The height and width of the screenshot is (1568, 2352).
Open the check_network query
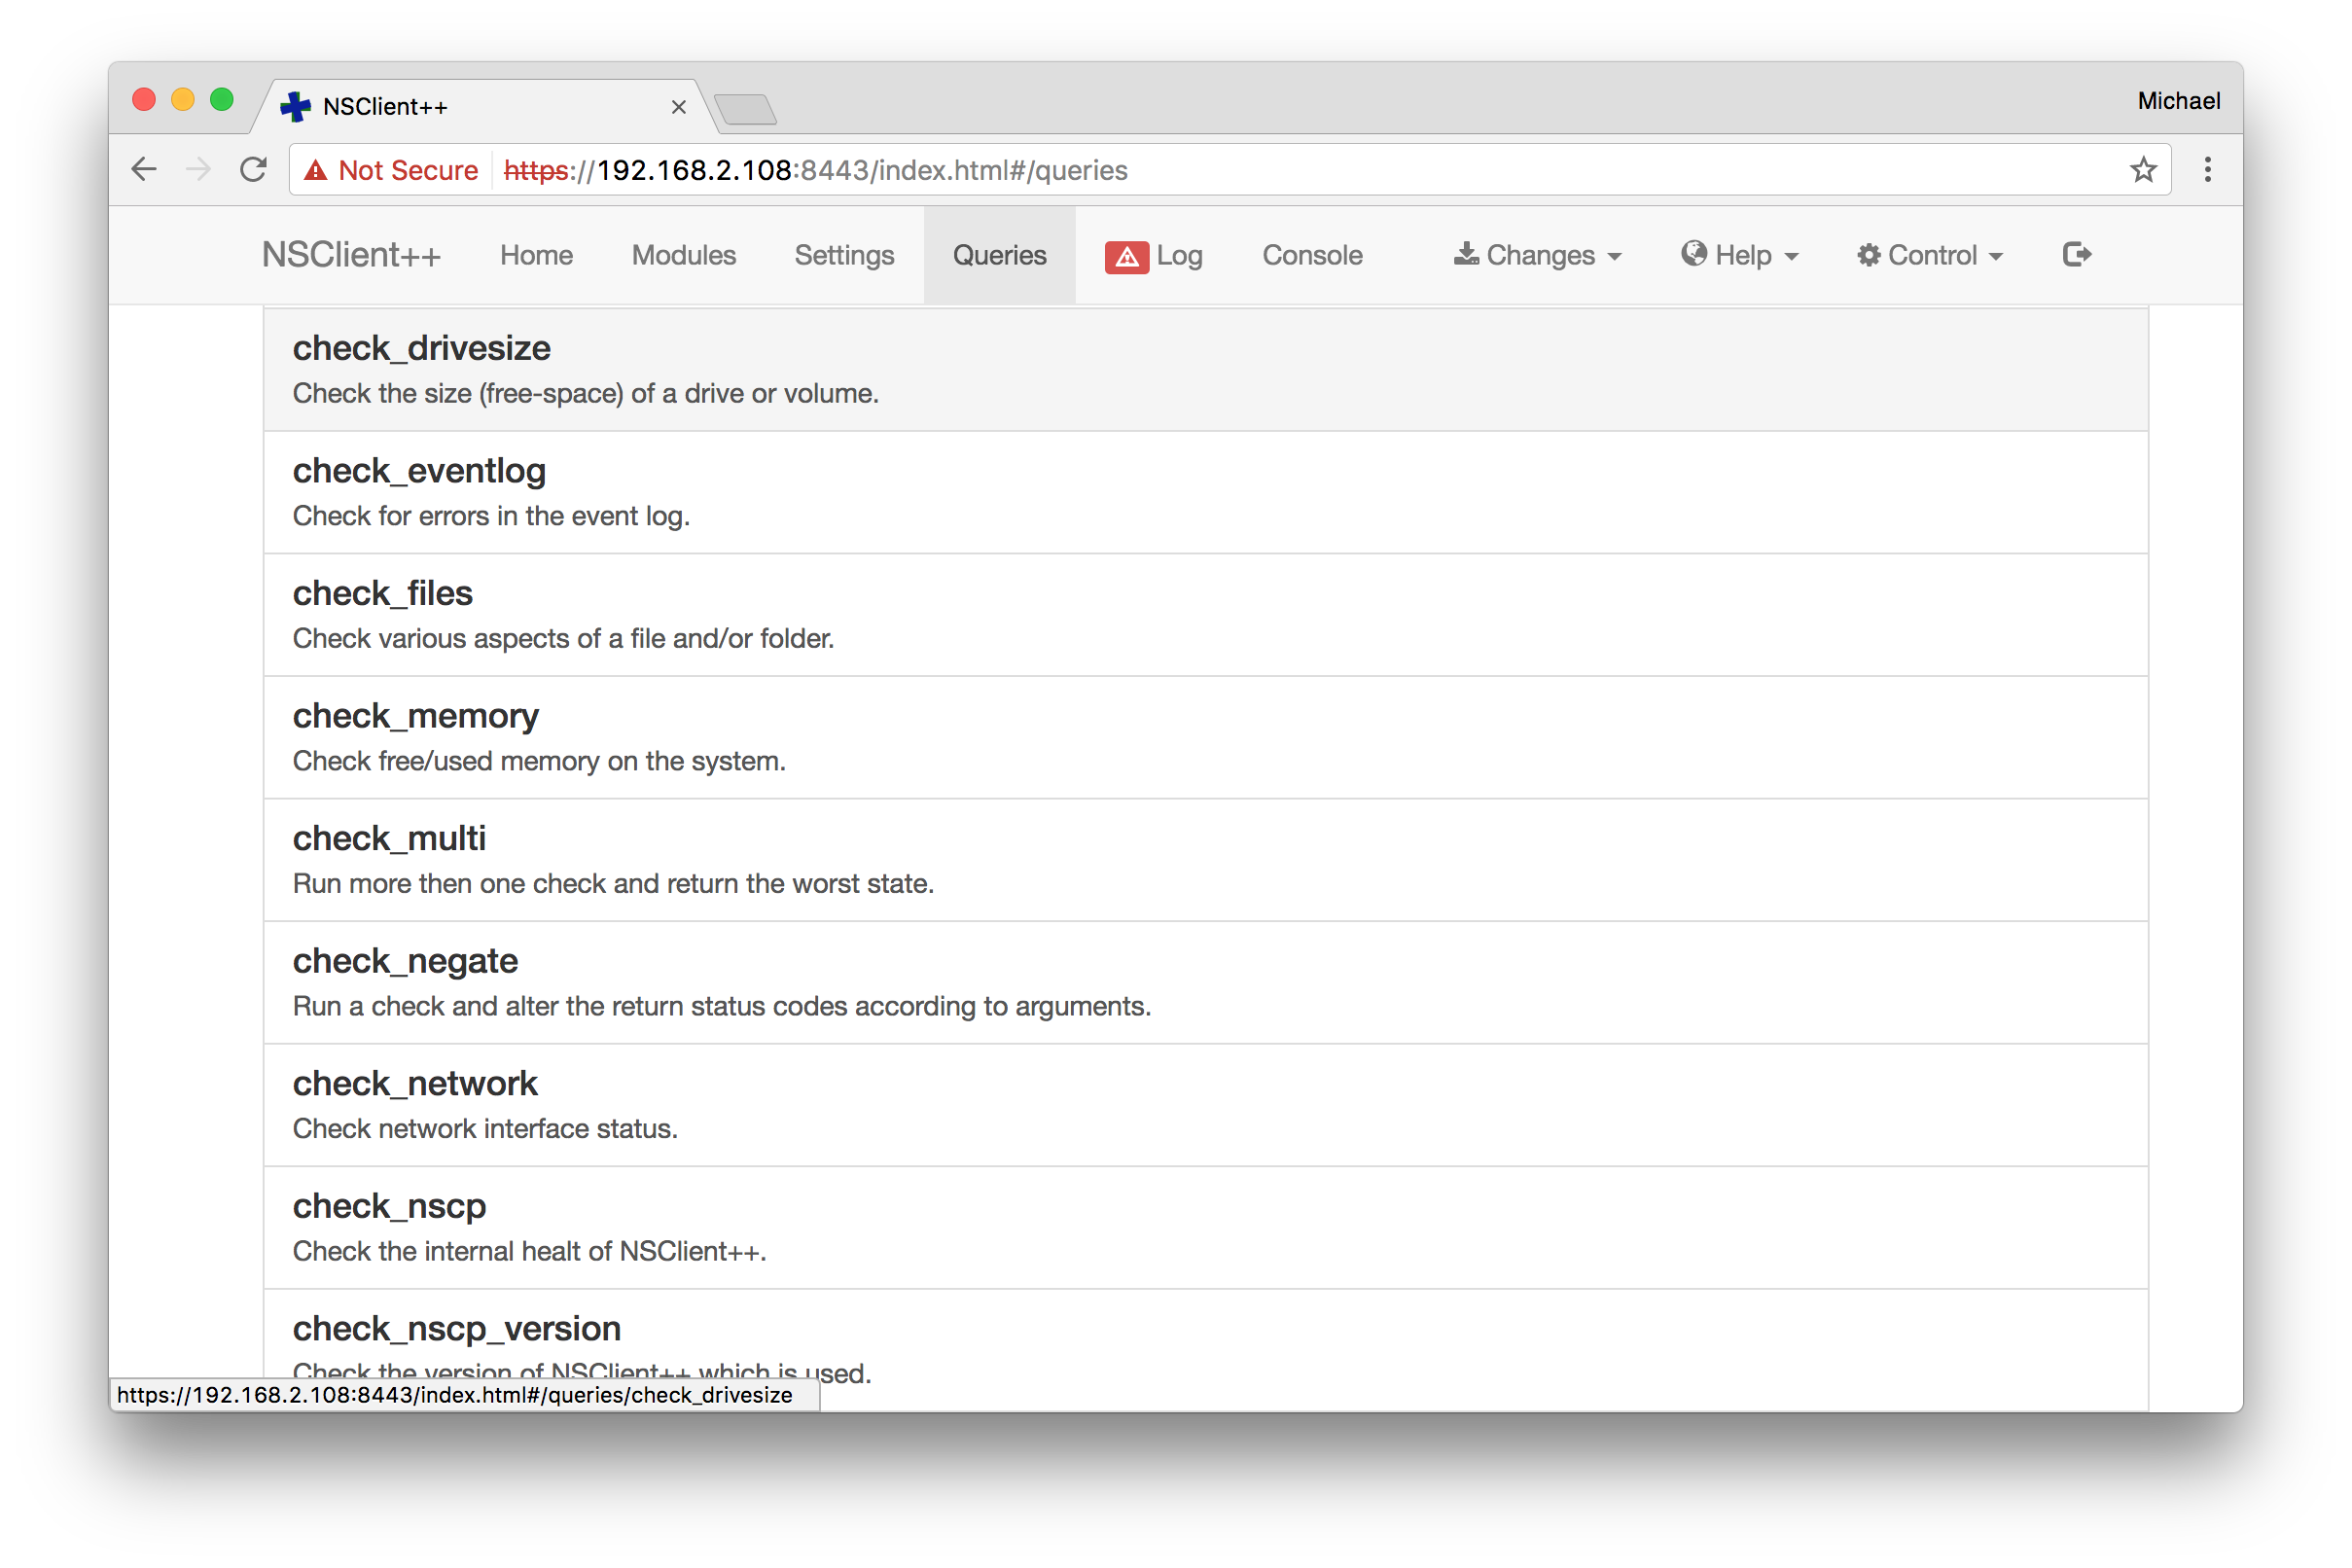[x=1206, y=1105]
